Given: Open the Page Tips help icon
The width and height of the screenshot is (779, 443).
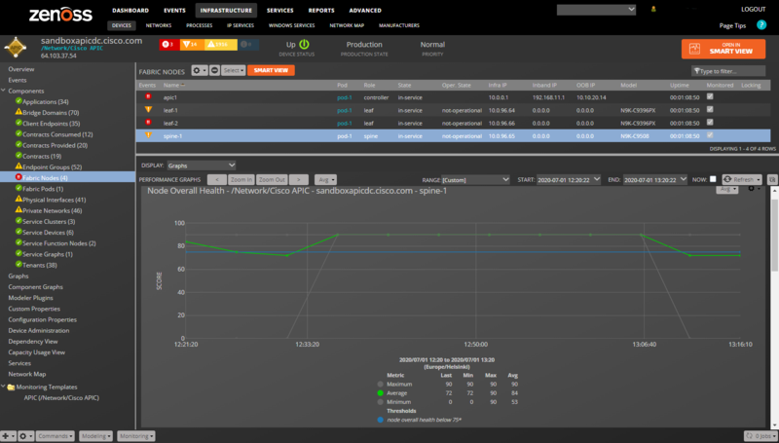Looking at the screenshot, I should [761, 25].
